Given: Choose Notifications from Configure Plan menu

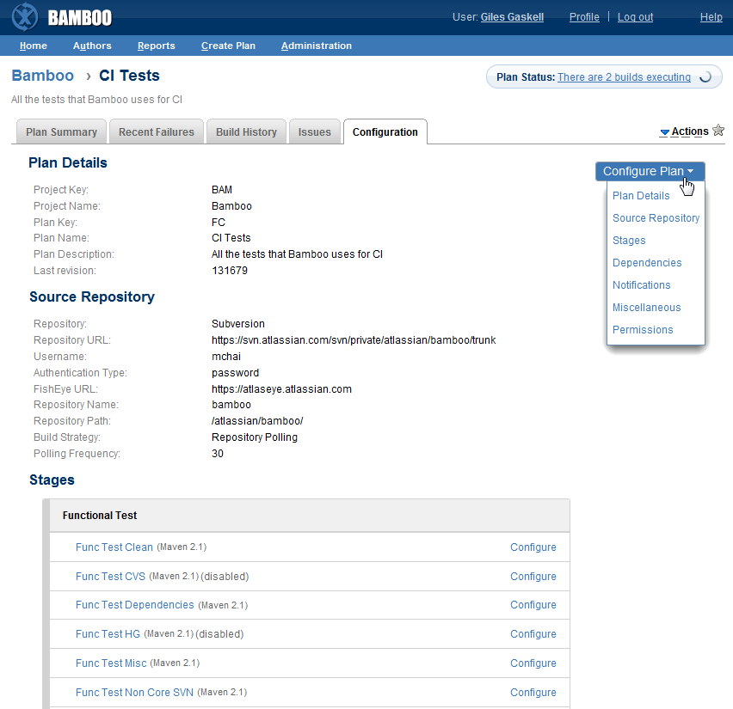Looking at the screenshot, I should [x=642, y=285].
